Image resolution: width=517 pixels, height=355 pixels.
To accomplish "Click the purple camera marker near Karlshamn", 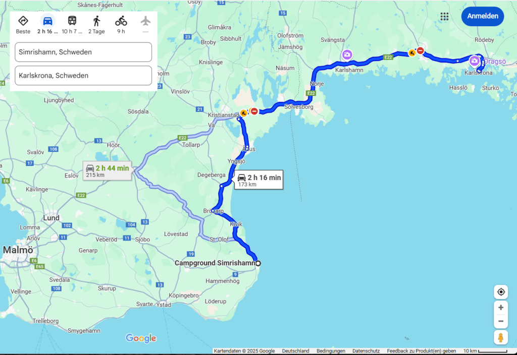I will click(x=347, y=54).
